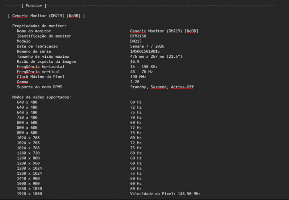Image resolution: width=289 pixels, height=200 pixels.
Task: Click the '190 MHz' pixel clock value
Action: pos(138,77)
